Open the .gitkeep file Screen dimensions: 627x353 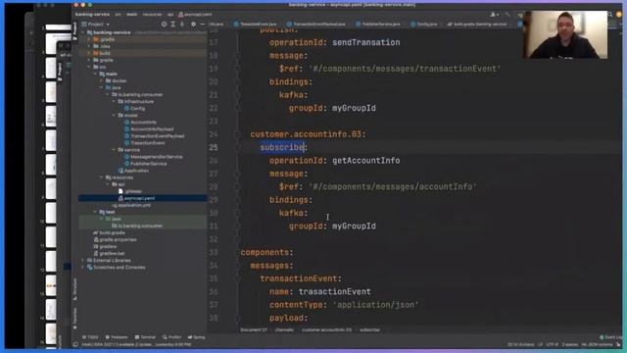[130, 191]
